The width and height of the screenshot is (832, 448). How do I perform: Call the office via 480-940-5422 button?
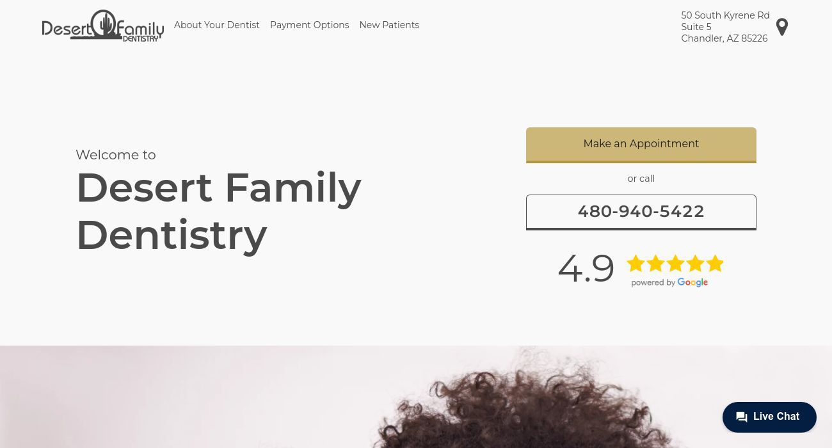click(641, 211)
